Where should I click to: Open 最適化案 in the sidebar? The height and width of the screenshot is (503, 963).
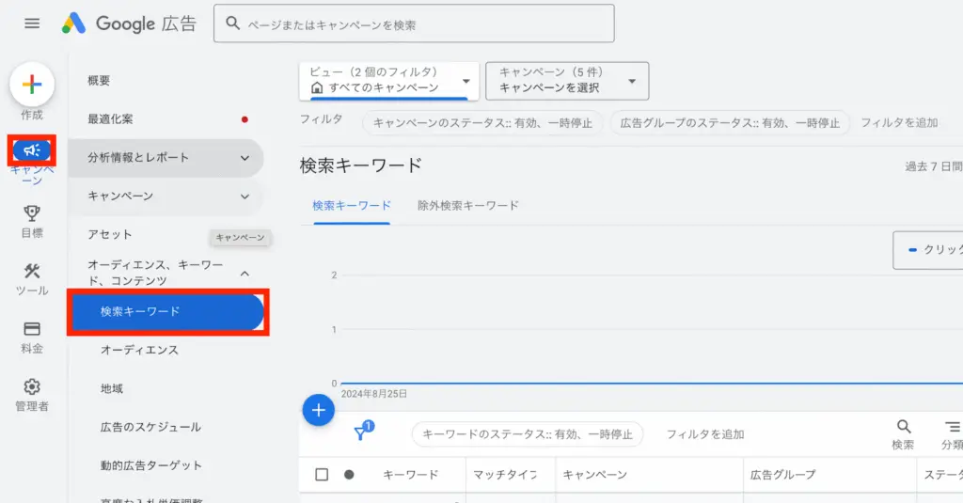[x=111, y=119]
